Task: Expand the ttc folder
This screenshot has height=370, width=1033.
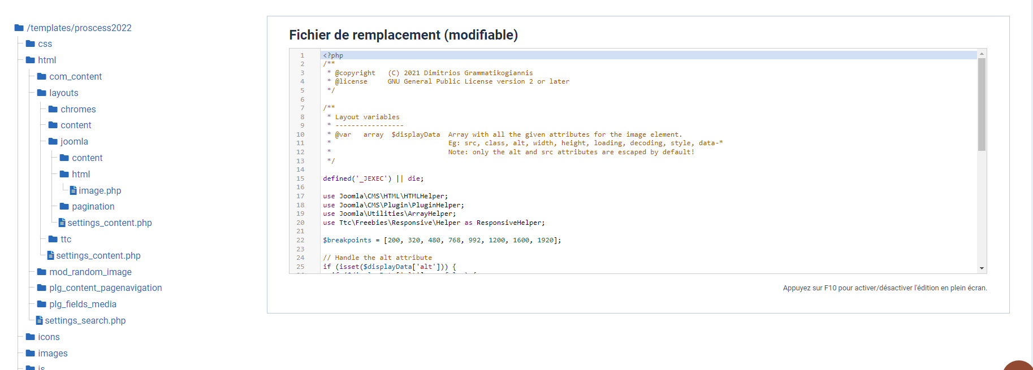Action: point(66,239)
